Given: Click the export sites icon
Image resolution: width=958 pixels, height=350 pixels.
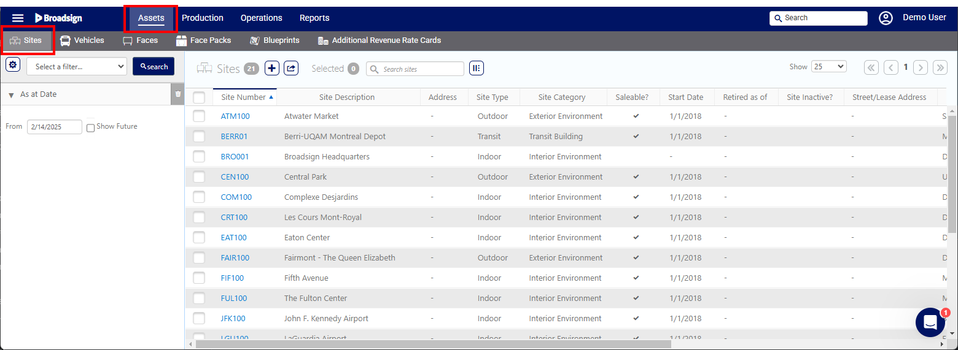Looking at the screenshot, I should click(x=291, y=69).
